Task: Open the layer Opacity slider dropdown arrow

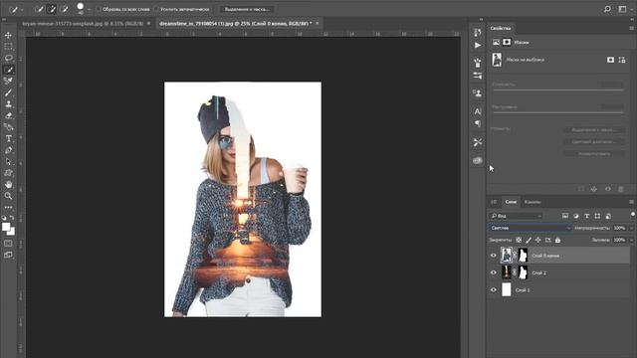Action: (631, 228)
